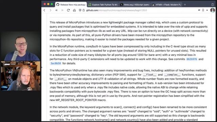217x122 pixels.
Task: Go back with the browser back arrow
Action: pos(44,10)
